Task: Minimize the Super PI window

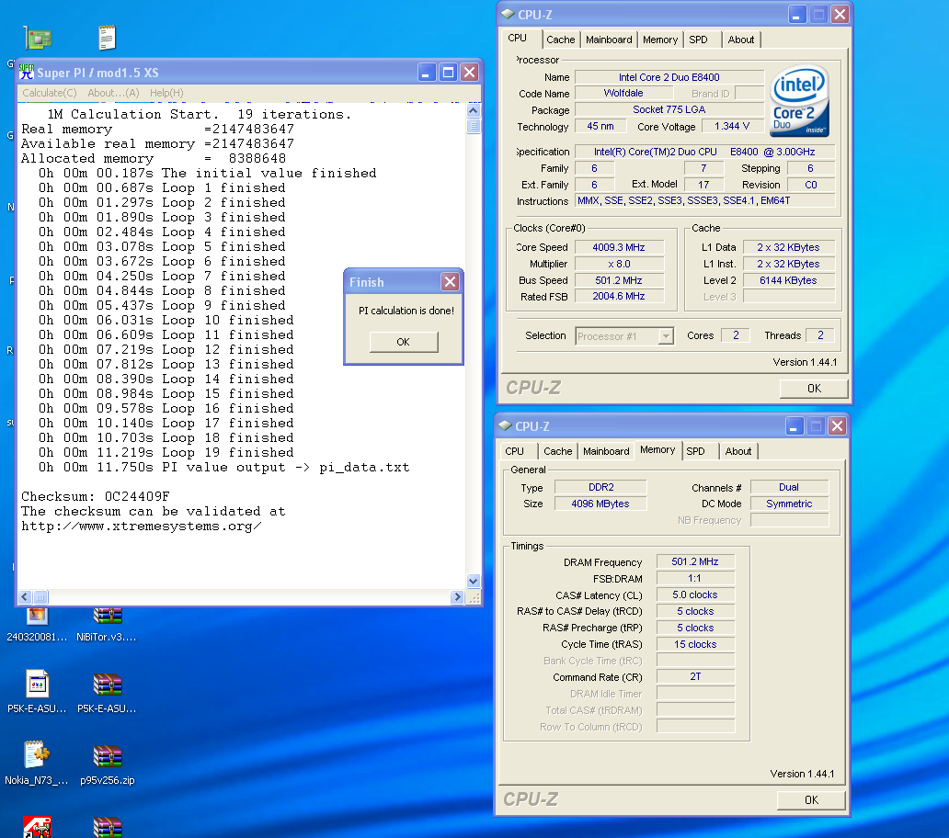Action: 426,73
